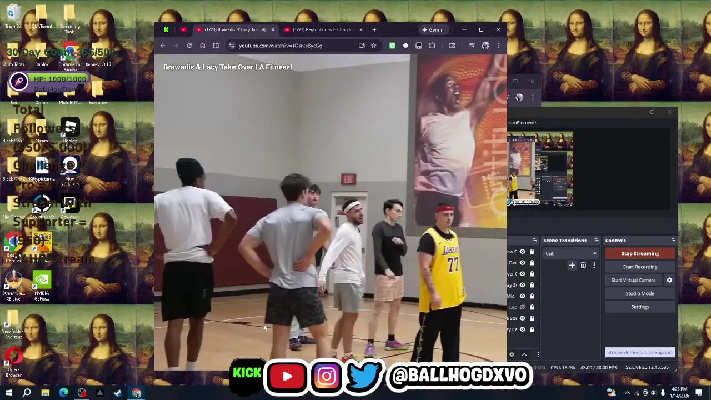Open the media controls icon in browser toolbar
This screenshot has height=400, width=711.
tap(472, 46)
